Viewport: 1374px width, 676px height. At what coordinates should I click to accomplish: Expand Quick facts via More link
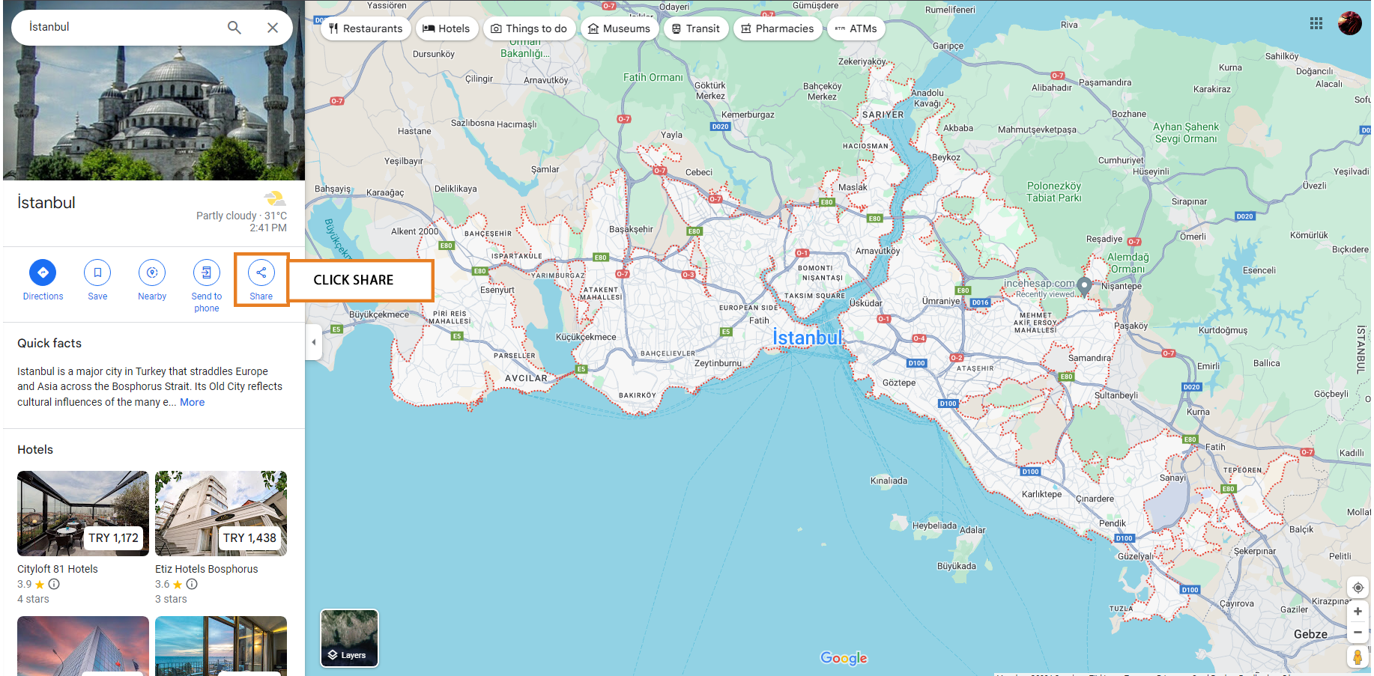pos(192,402)
